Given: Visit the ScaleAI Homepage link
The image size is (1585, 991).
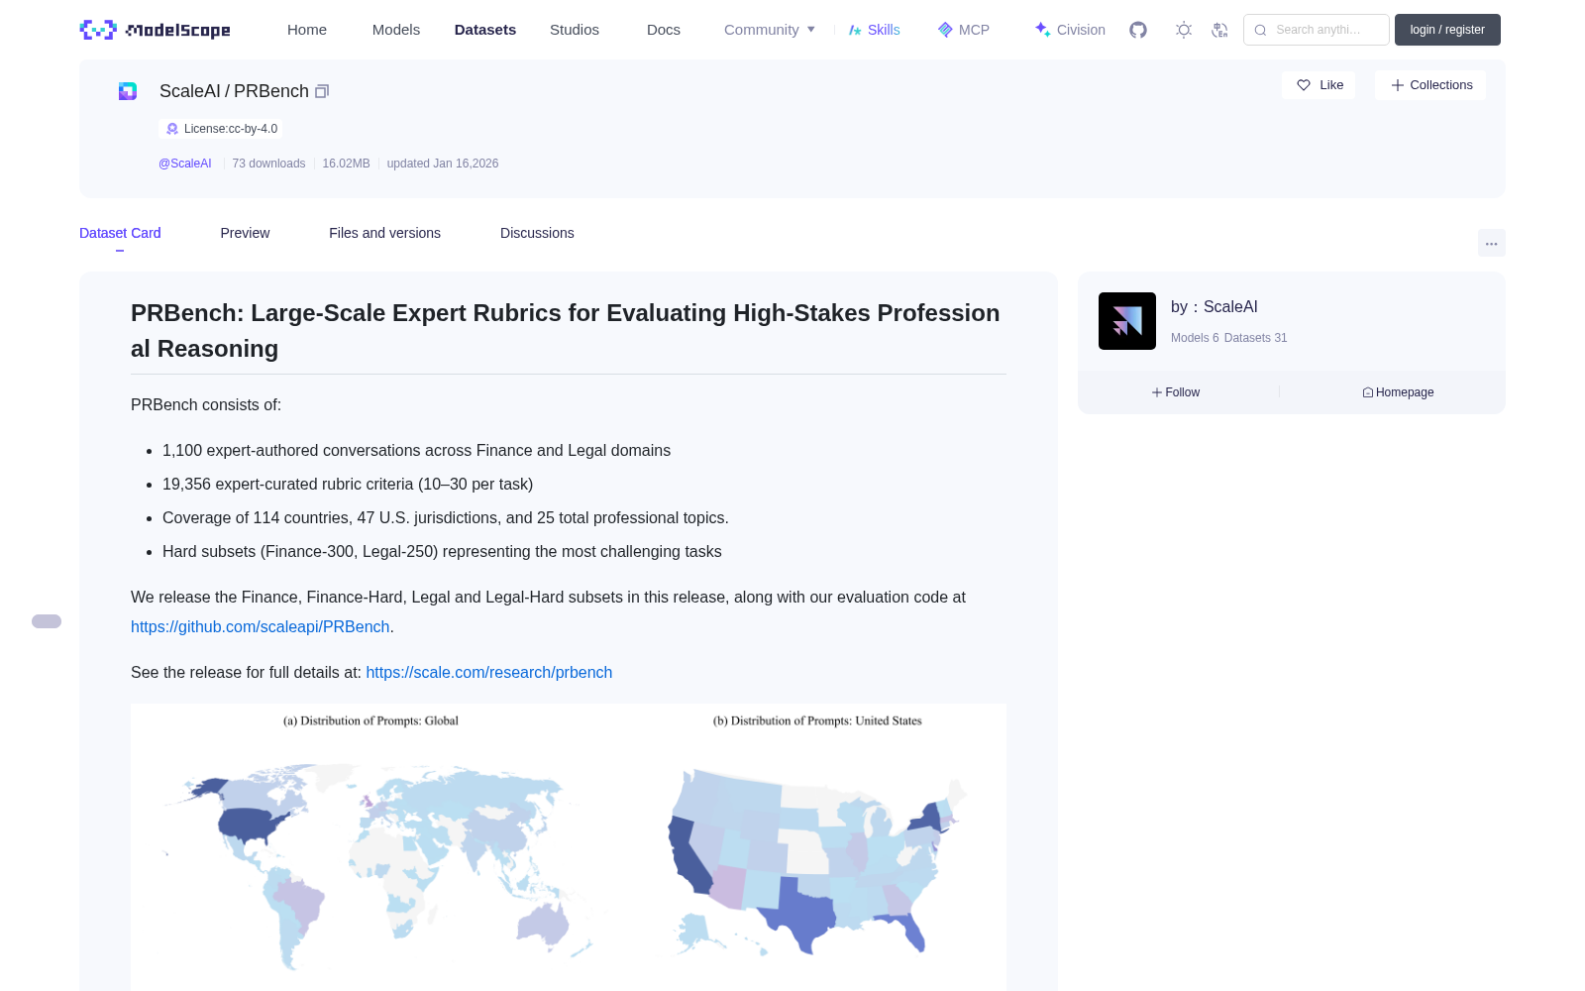Looking at the screenshot, I should tap(1398, 392).
